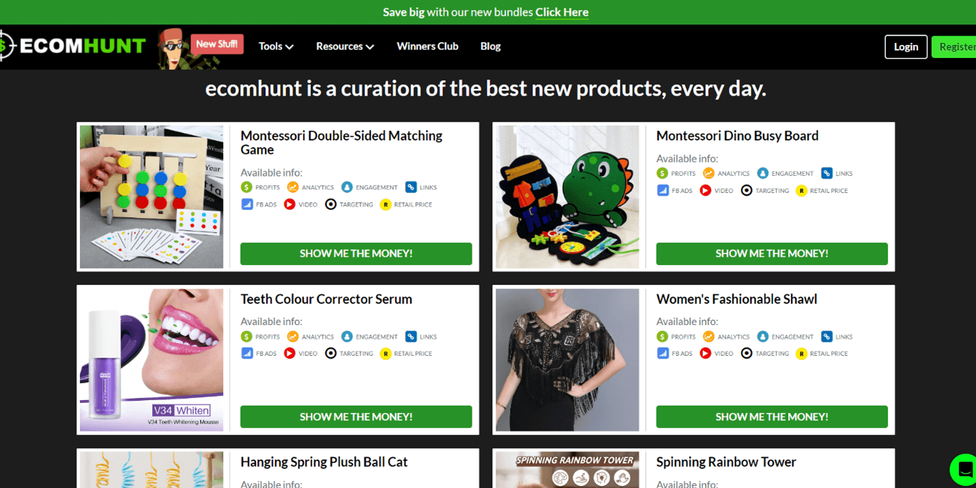Open the green chat widget bubble
The width and height of the screenshot is (976, 488).
[964, 470]
